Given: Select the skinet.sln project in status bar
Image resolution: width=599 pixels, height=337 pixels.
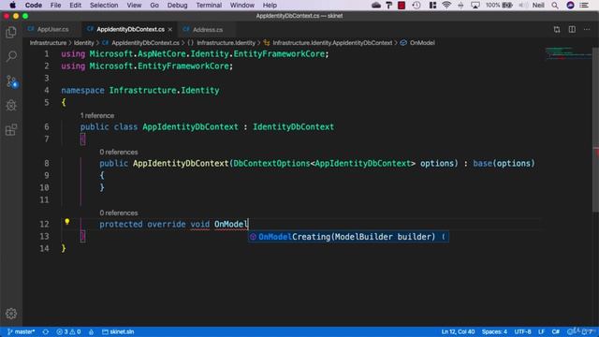Looking at the screenshot, I should click(118, 331).
